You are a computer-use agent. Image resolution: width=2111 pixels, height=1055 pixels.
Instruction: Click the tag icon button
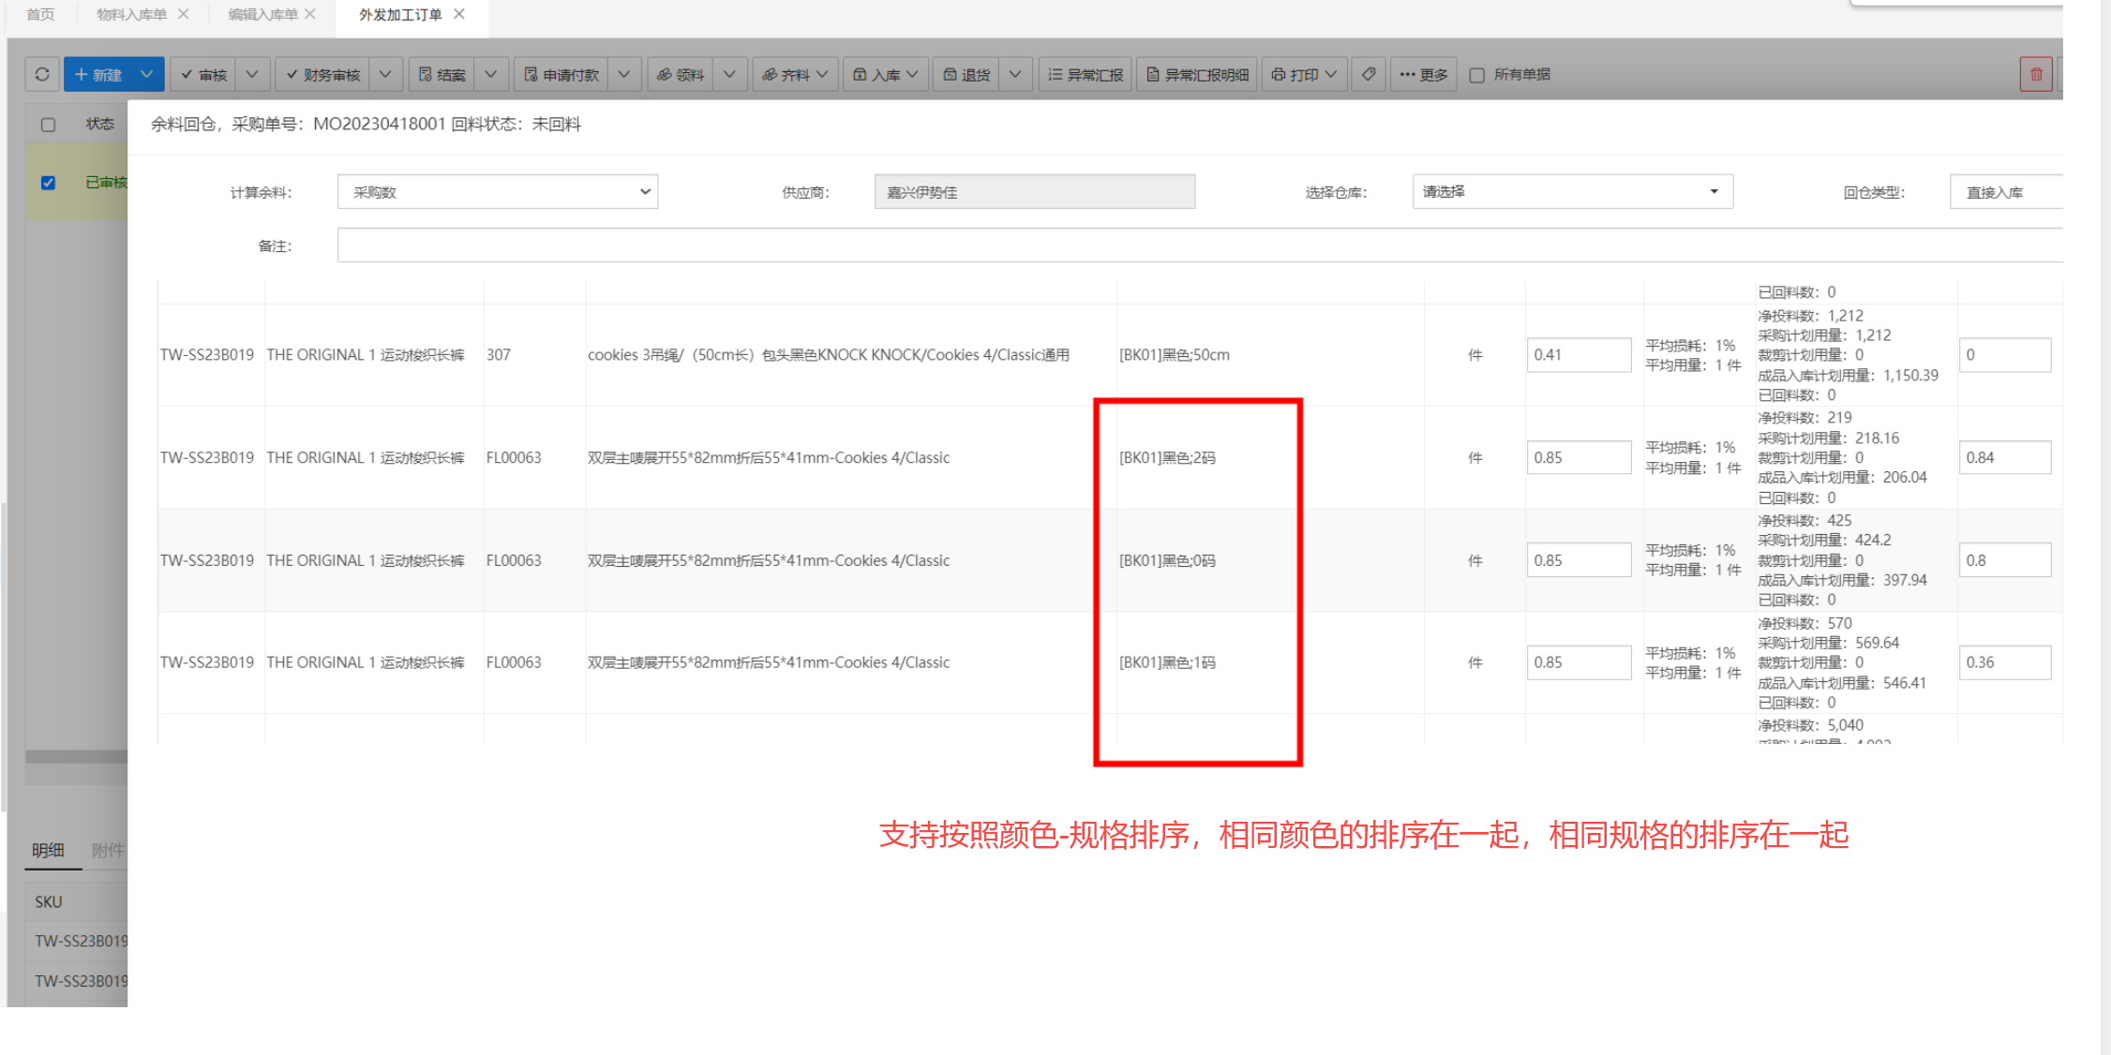(1369, 74)
